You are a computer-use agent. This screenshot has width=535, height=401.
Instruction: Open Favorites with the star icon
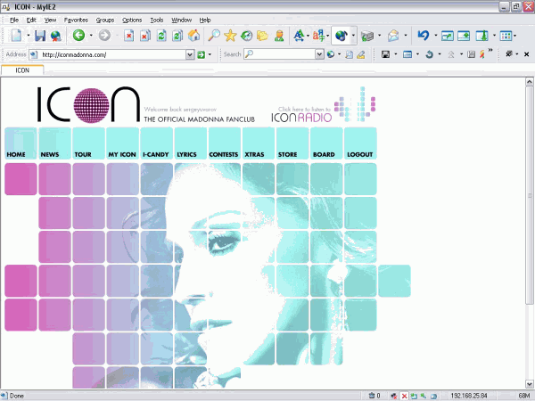tap(230, 35)
